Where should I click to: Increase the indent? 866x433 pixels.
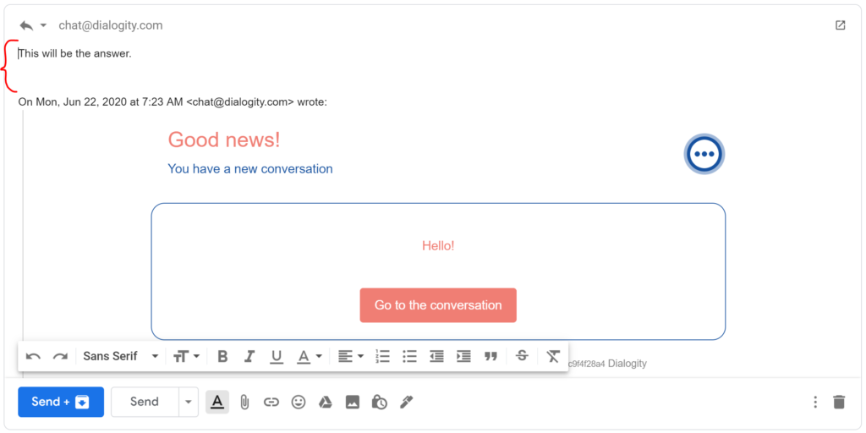[463, 357]
